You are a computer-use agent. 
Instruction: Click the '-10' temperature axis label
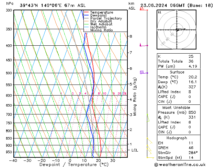tap(56, 160)
